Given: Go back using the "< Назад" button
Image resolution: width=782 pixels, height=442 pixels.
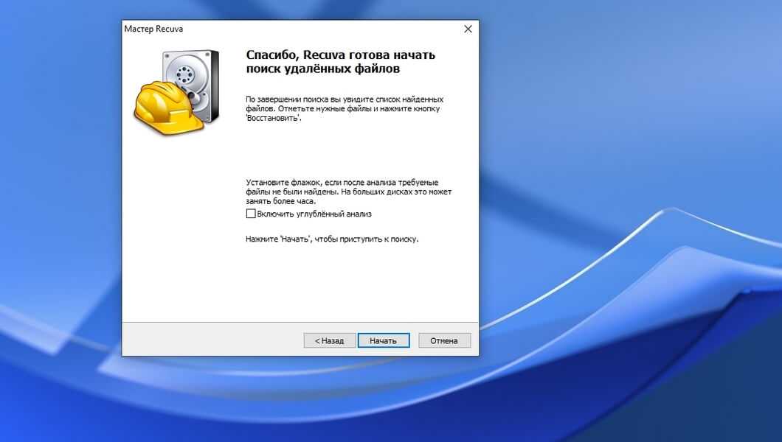Looking at the screenshot, I should click(329, 340).
